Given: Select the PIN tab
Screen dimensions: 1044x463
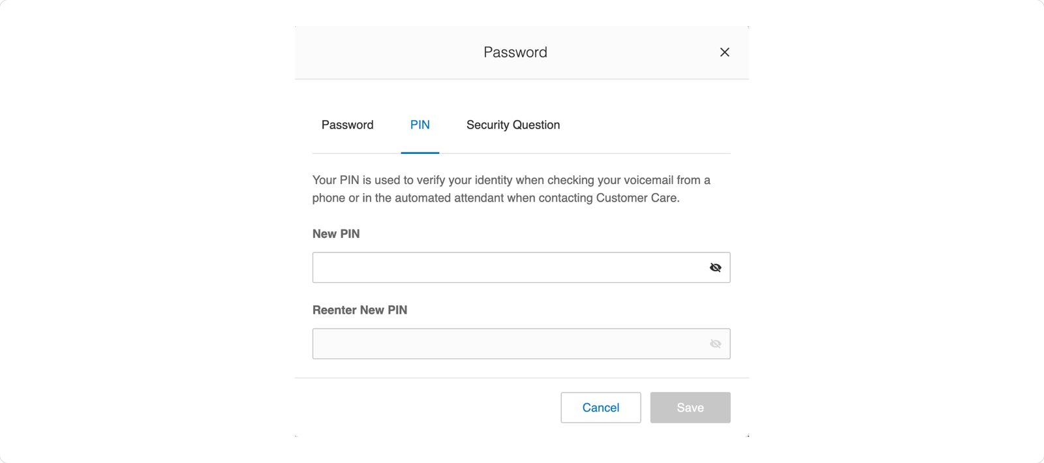Looking at the screenshot, I should pyautogui.click(x=420, y=125).
